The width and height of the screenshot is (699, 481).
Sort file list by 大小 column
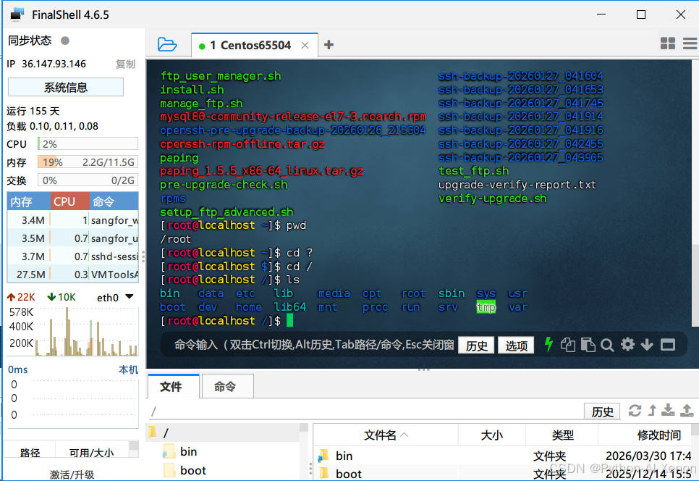click(x=492, y=435)
